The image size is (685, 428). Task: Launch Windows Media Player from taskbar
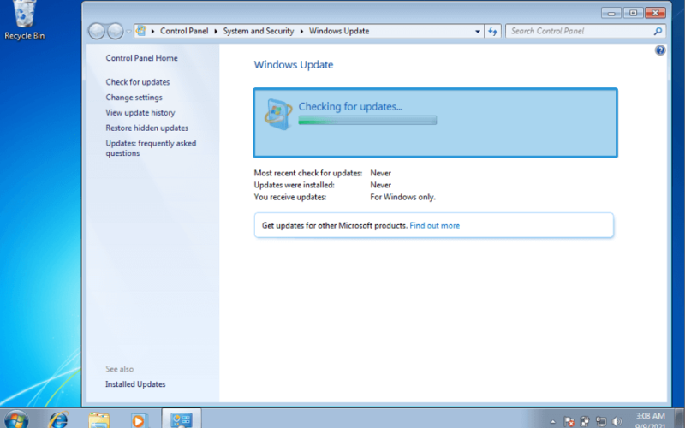138,420
